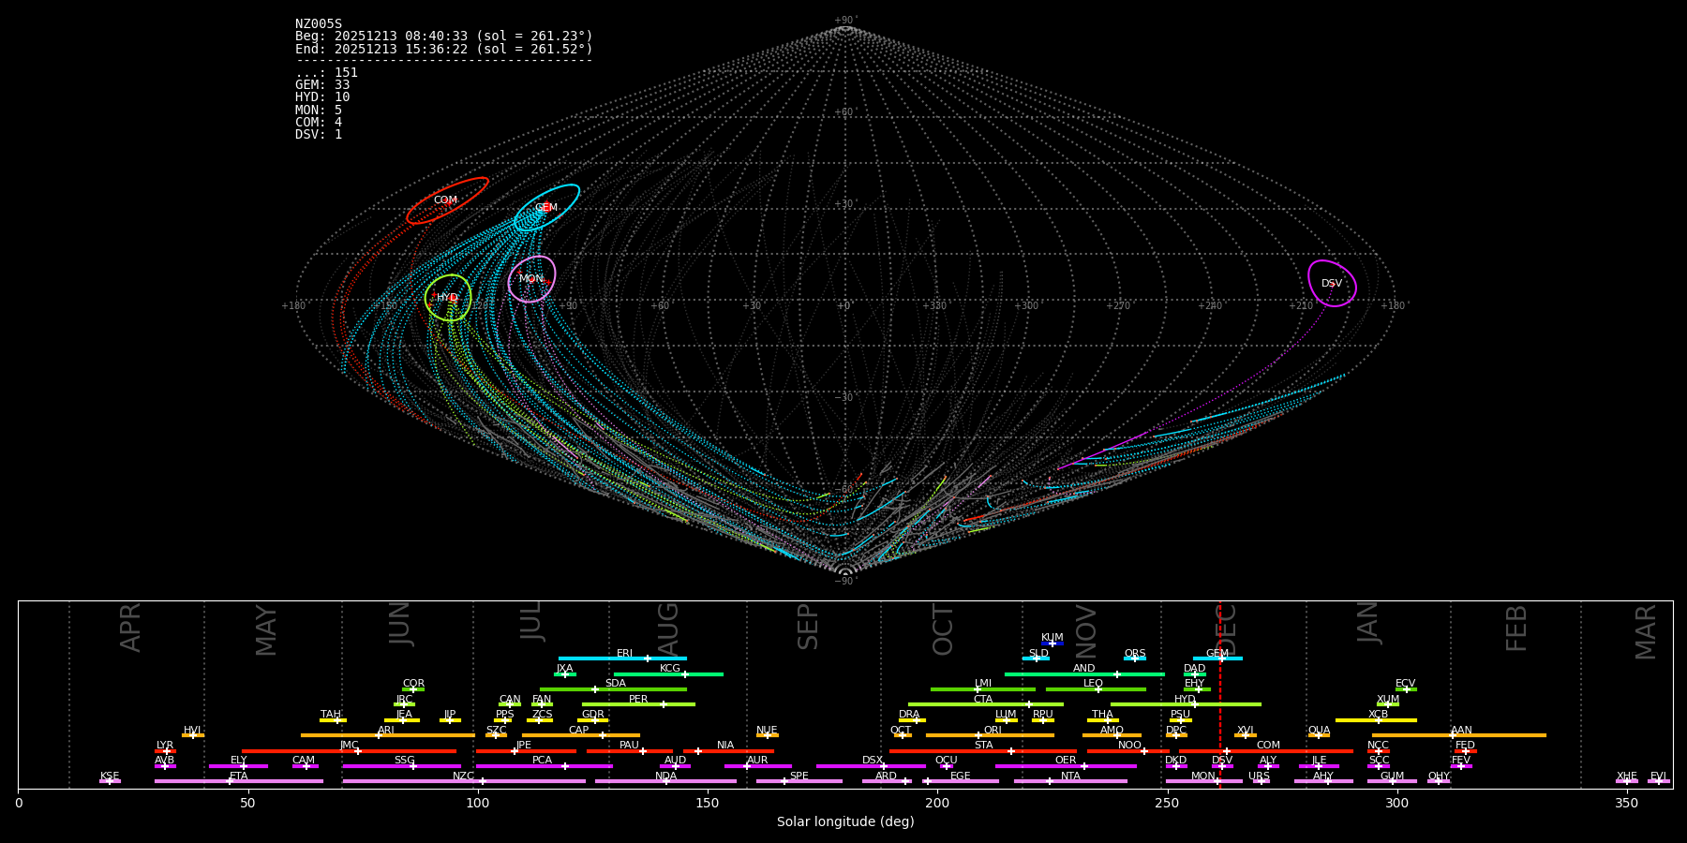Viewport: 1687px width, 843px height.
Task: Click the KSE shower label in timeline
Action: coord(110,776)
